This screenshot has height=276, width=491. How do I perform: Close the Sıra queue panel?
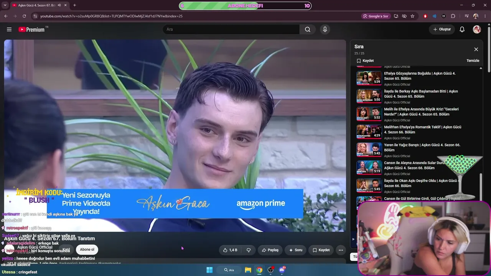(476, 49)
